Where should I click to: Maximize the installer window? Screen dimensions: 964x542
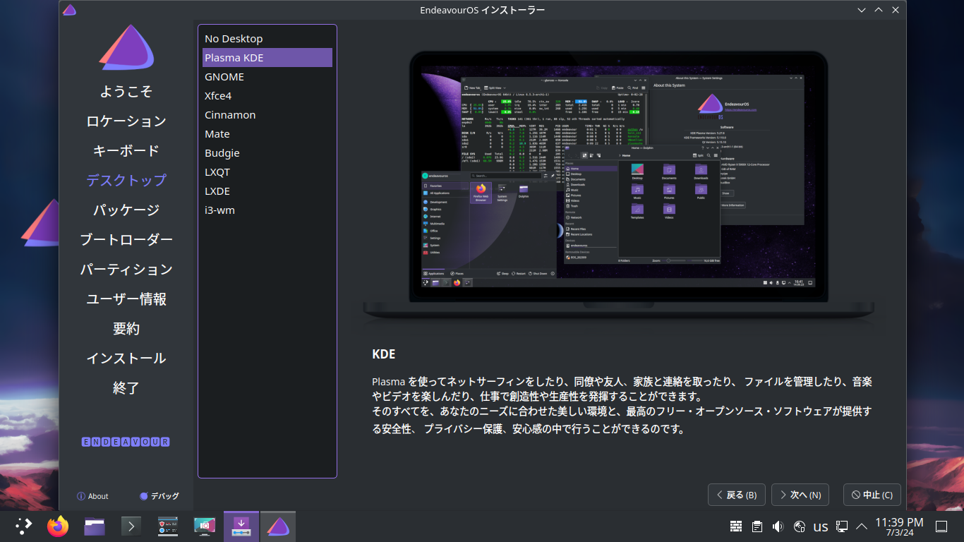click(x=879, y=10)
